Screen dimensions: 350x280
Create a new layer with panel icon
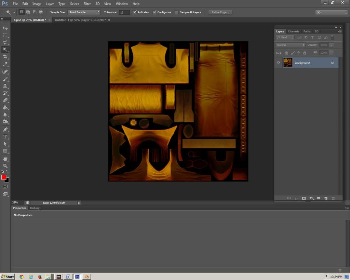coord(326,198)
